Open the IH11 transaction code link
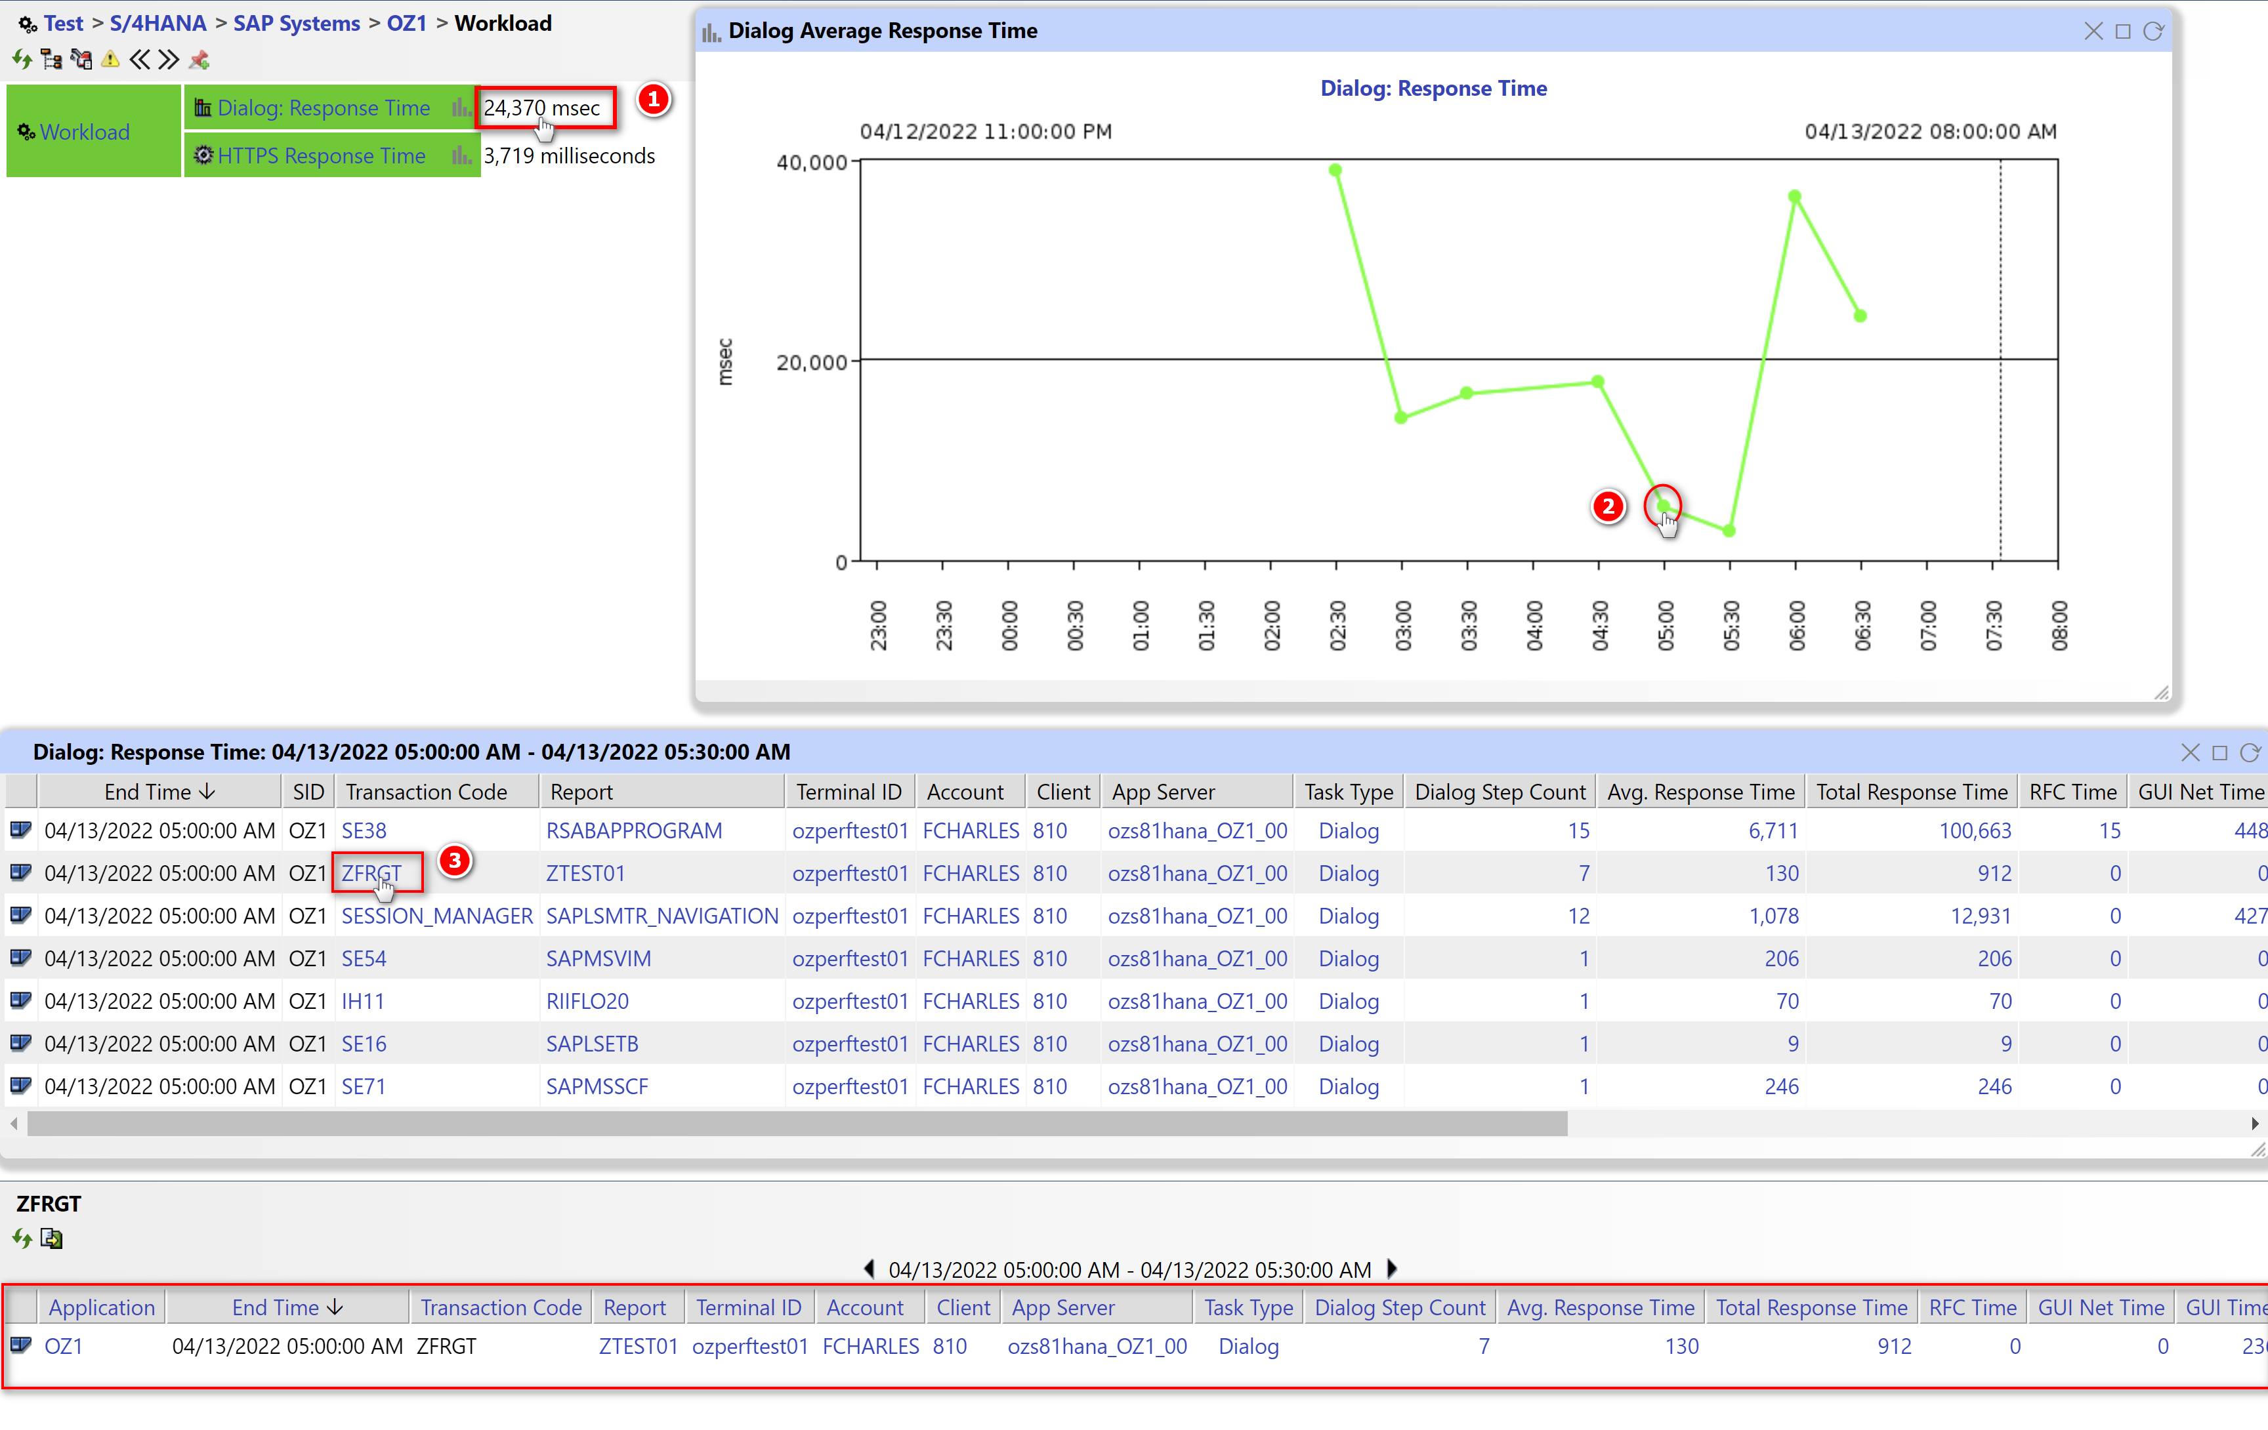2268x1430 pixels. [x=363, y=1000]
